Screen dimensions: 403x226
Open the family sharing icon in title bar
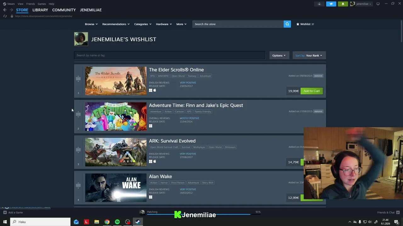[319, 4]
